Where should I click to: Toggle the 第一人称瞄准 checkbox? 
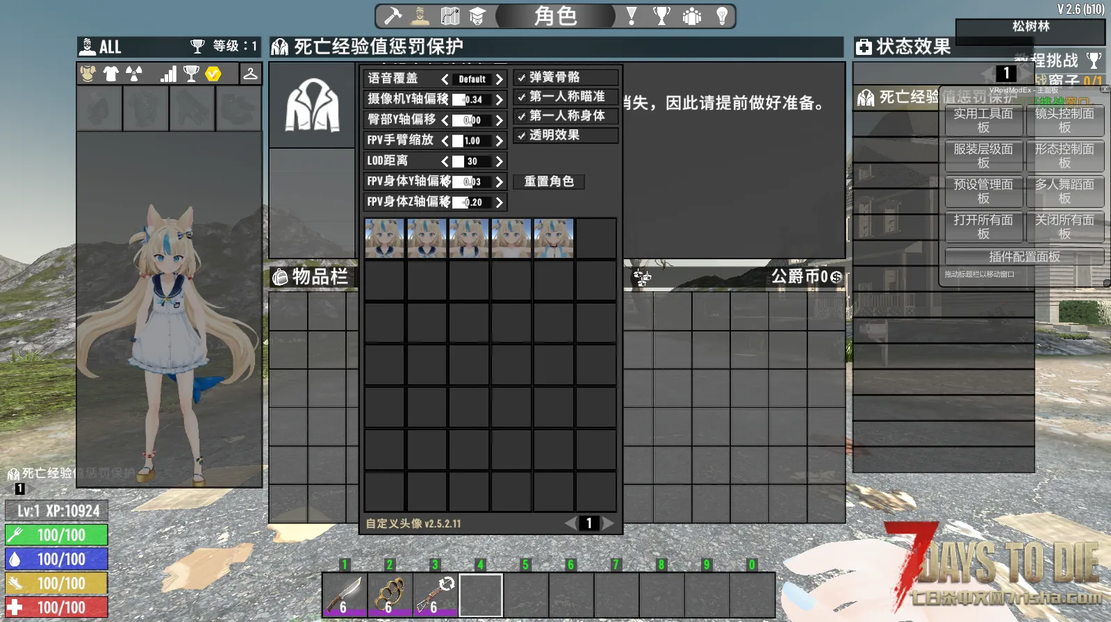522,97
